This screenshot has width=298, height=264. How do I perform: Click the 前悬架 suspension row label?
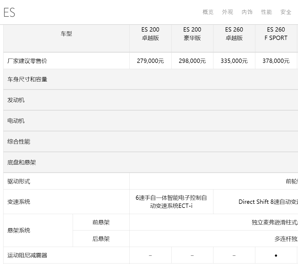click(101, 222)
